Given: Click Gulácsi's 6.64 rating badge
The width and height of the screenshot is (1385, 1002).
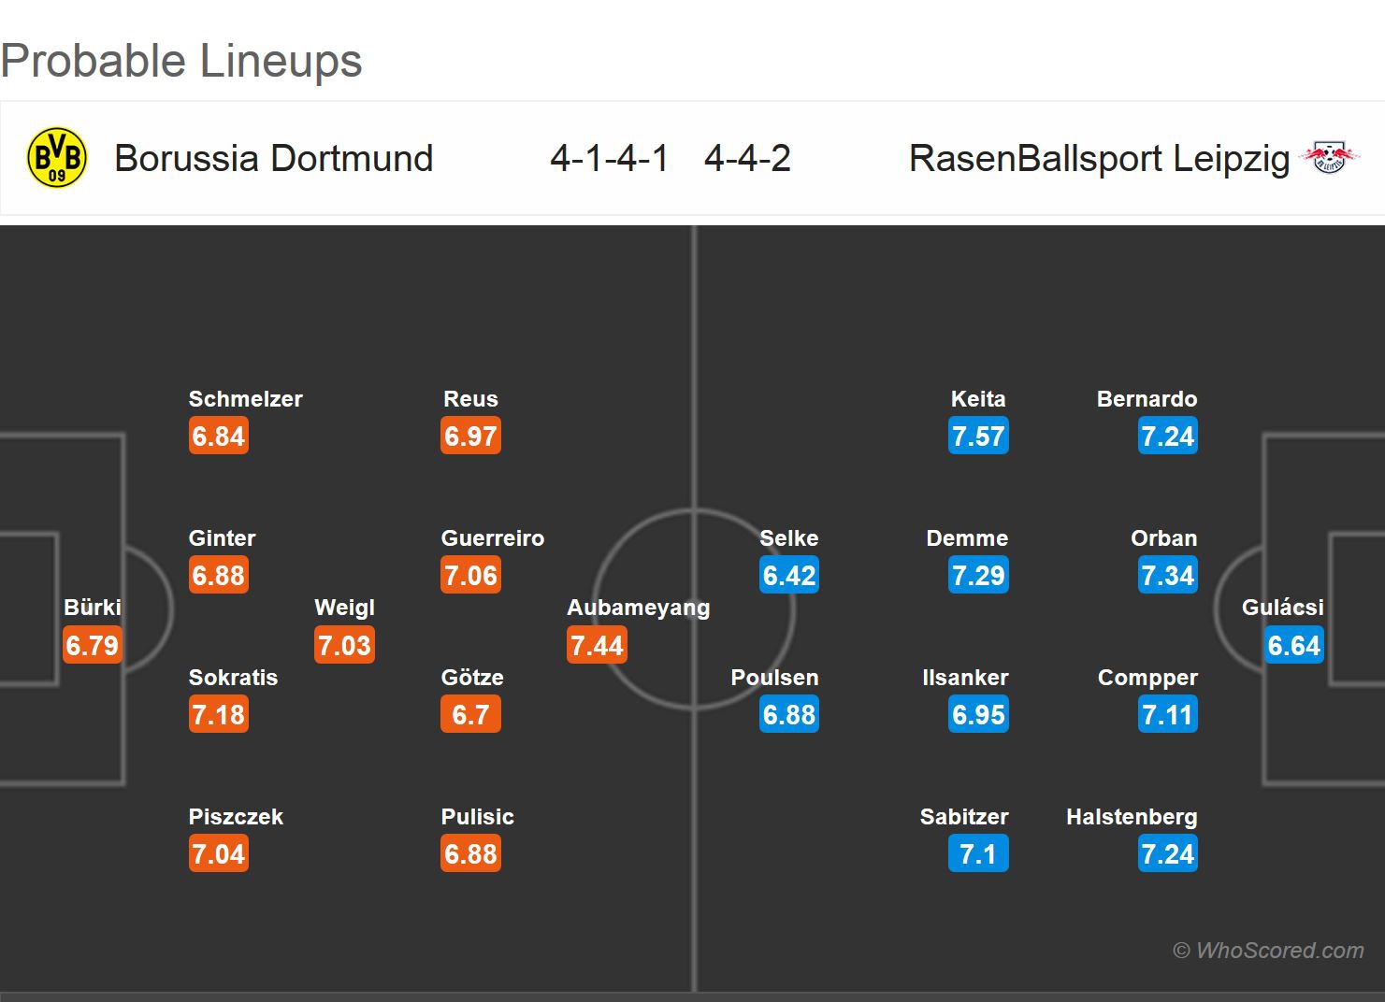Looking at the screenshot, I should point(1293,645).
